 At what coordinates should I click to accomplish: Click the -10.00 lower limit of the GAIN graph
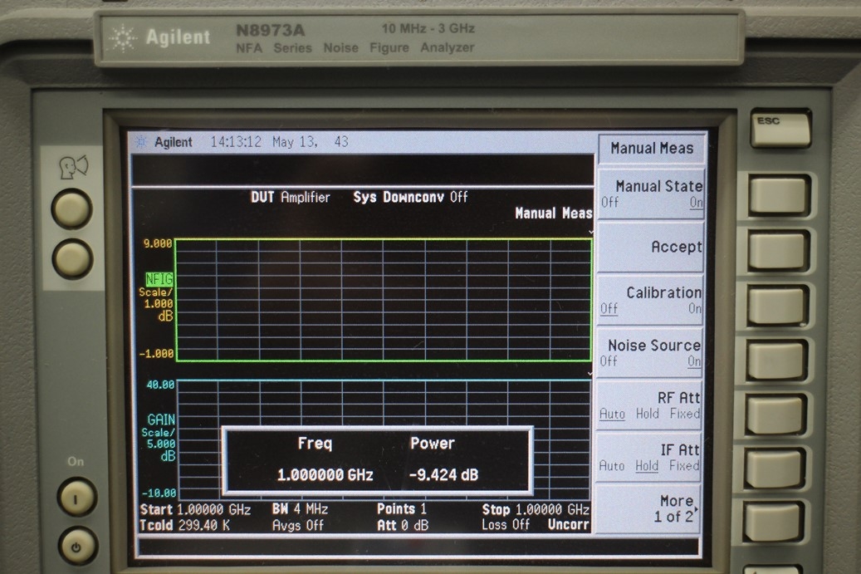click(x=158, y=493)
